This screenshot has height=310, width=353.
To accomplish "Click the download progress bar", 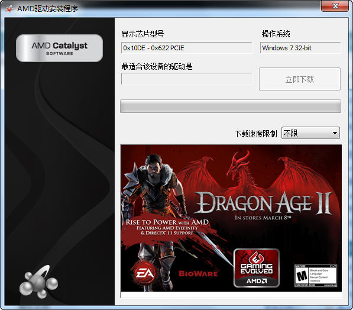I will pyautogui.click(x=231, y=106).
